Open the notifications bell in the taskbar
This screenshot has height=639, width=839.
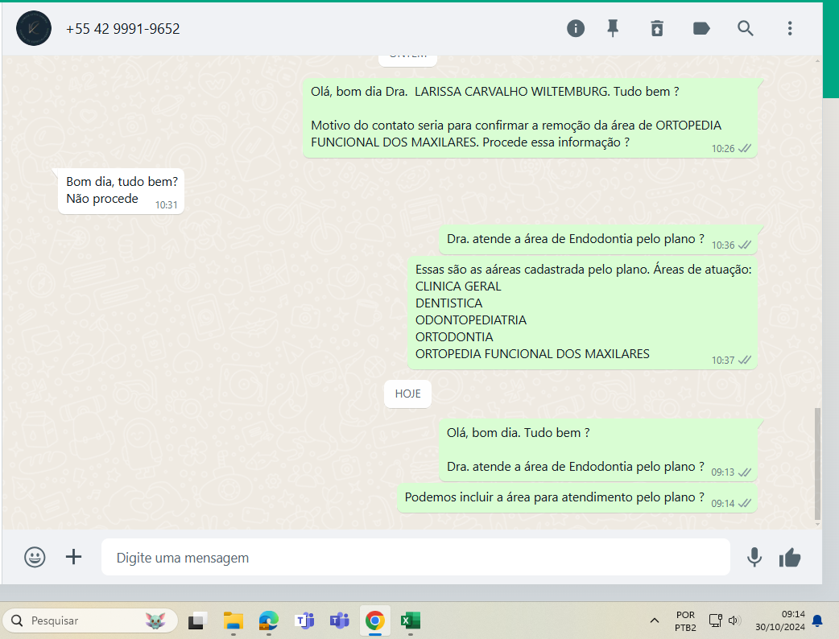pyautogui.click(x=817, y=620)
